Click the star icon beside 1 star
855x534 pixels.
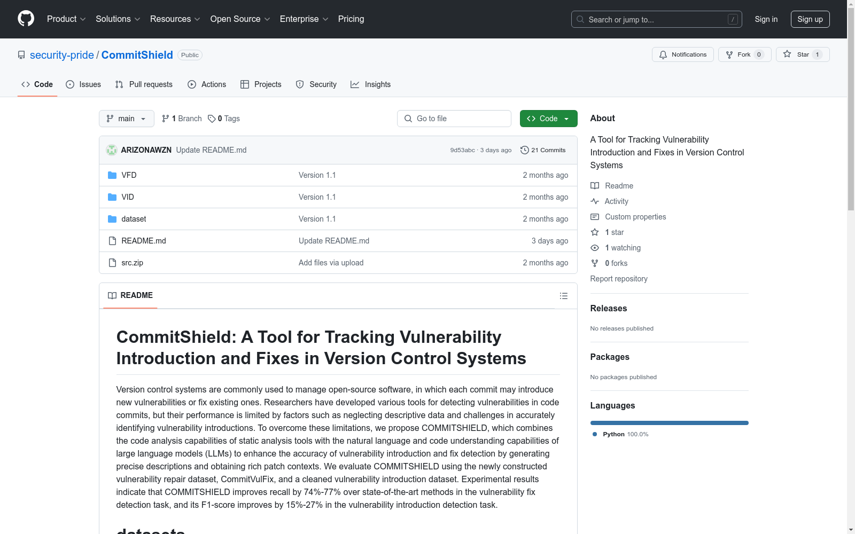(x=595, y=232)
